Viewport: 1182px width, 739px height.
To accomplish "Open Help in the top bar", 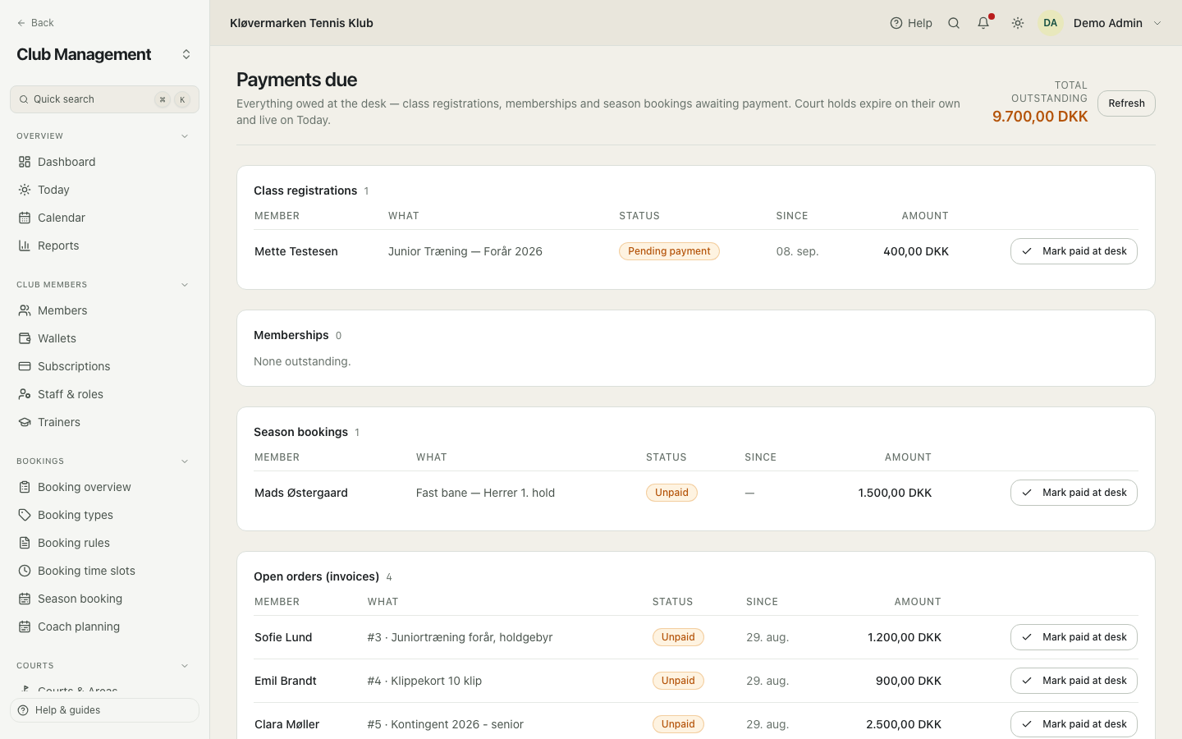I will click(911, 23).
